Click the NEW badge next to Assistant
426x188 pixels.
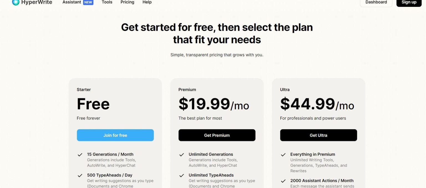pos(88,2)
